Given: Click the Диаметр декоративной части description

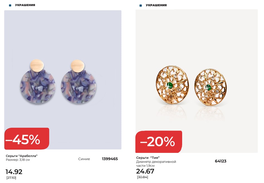Looking at the screenshot, I should 156,163.
